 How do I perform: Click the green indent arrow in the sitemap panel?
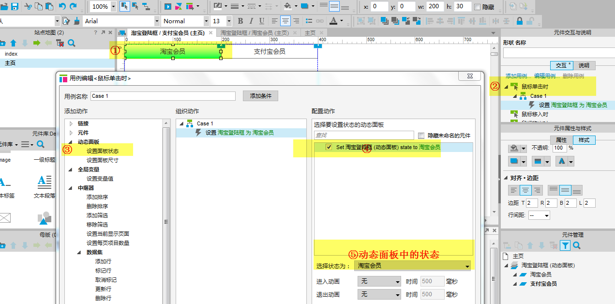tap(37, 43)
